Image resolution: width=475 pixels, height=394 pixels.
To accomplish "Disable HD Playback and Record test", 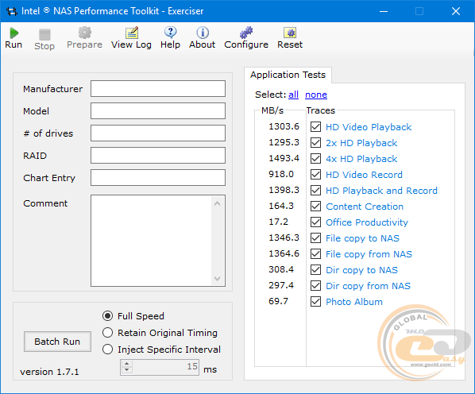I will click(315, 190).
